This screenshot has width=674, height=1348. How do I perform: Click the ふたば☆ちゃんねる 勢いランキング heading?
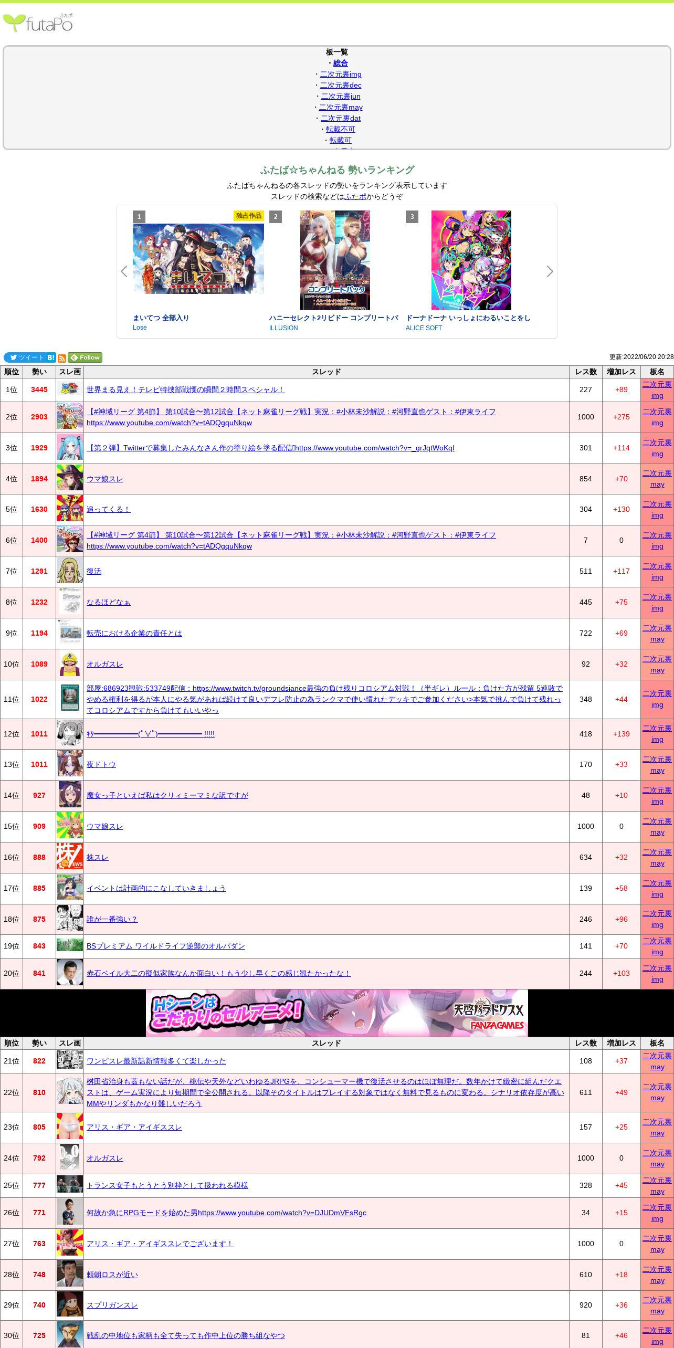(337, 170)
